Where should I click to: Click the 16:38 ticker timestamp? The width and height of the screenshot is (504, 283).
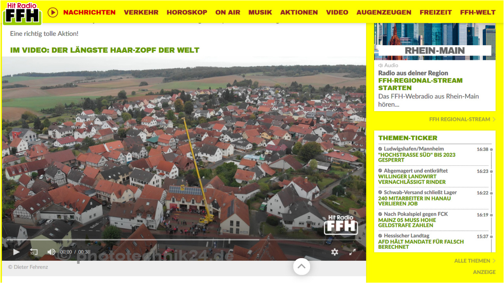pos(482,149)
